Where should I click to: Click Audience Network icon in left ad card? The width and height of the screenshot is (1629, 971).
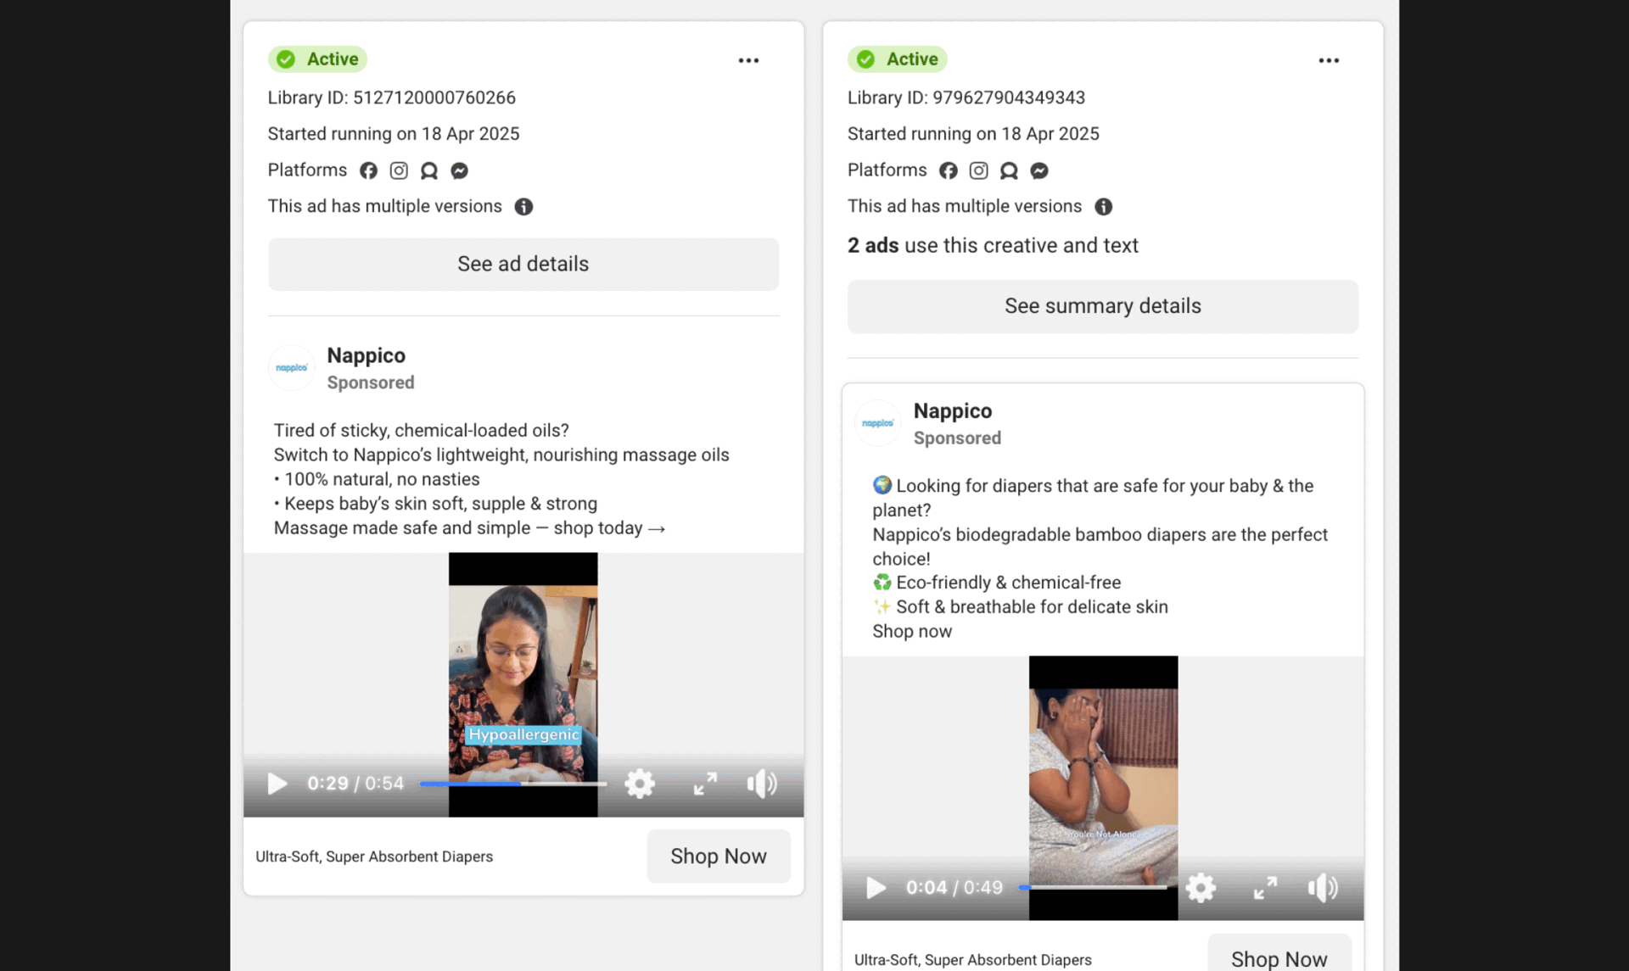(429, 170)
